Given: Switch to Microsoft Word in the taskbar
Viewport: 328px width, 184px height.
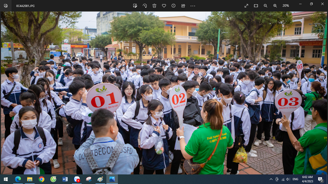Looking at the screenshot, I should [x=65, y=179].
